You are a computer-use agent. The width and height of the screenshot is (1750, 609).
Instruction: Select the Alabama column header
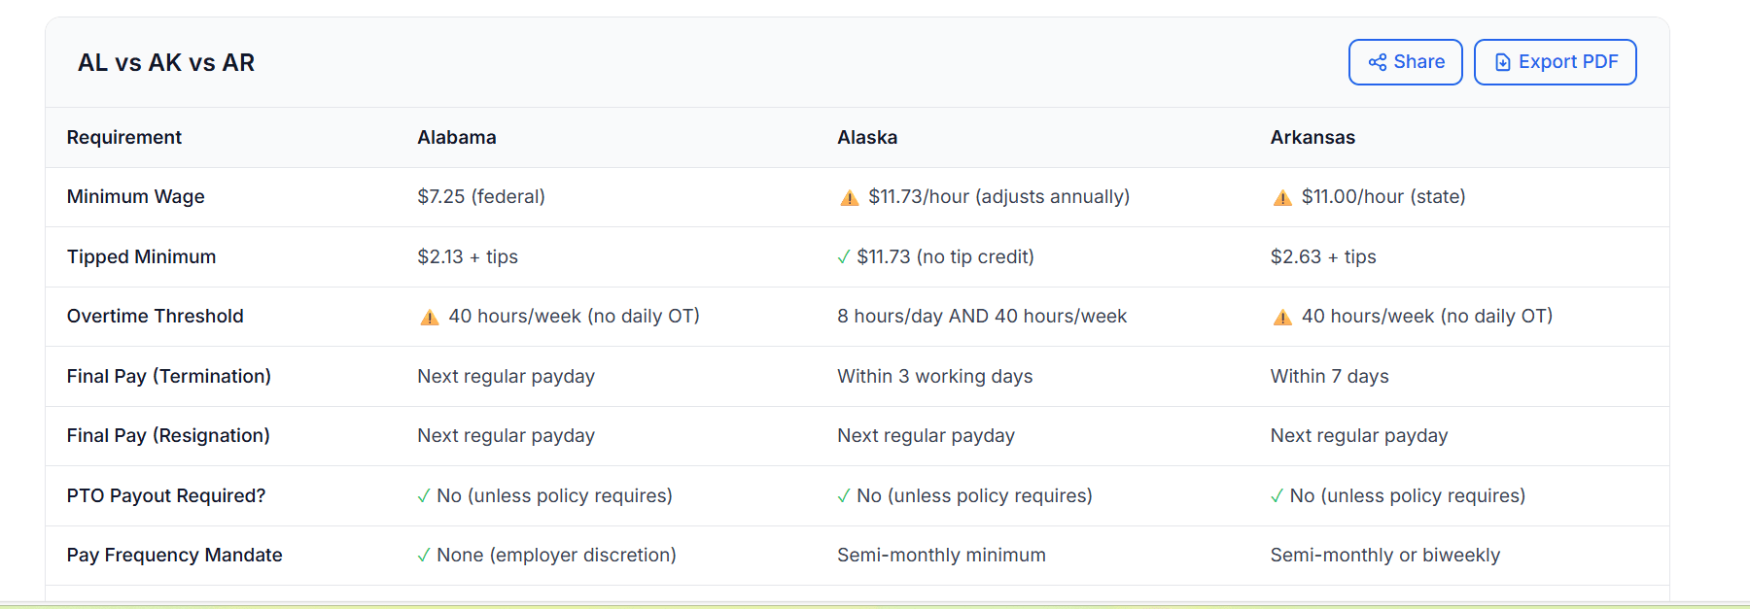[x=457, y=137]
